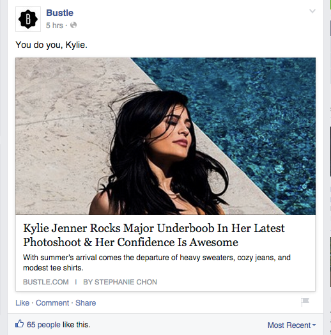Click the public globe privacy icon
Image resolution: width=331 pixels, height=335 pixels.
[73, 25]
